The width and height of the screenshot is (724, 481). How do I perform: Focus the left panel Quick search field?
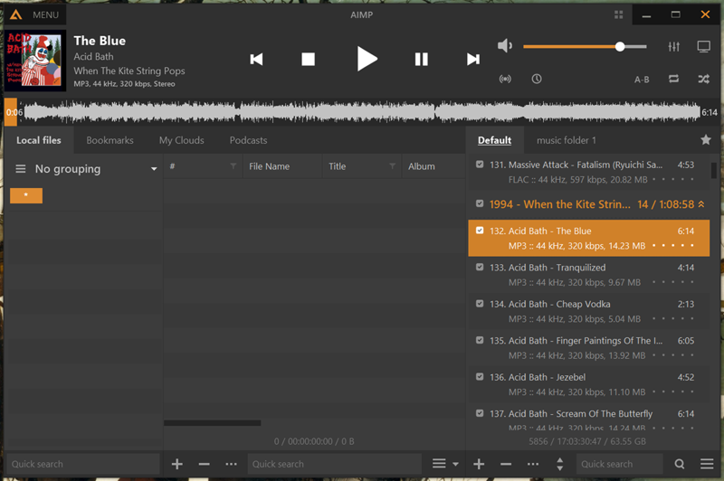pos(83,464)
